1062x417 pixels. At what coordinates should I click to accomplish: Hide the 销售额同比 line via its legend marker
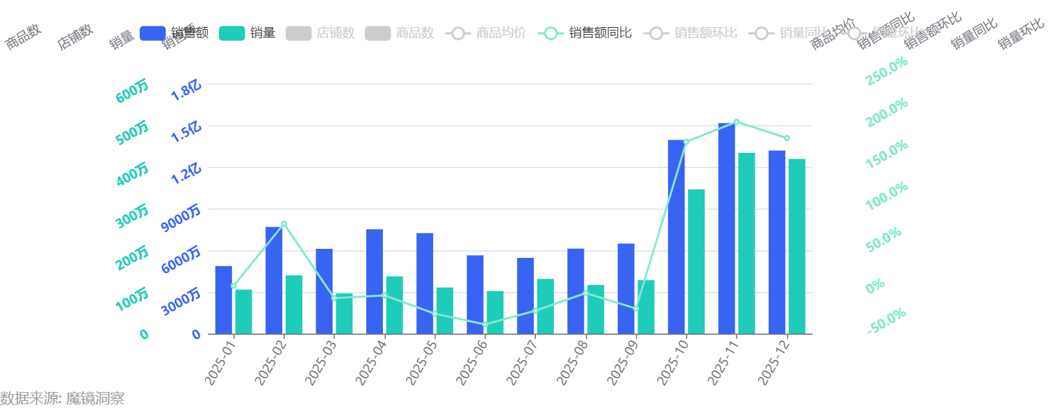[550, 33]
